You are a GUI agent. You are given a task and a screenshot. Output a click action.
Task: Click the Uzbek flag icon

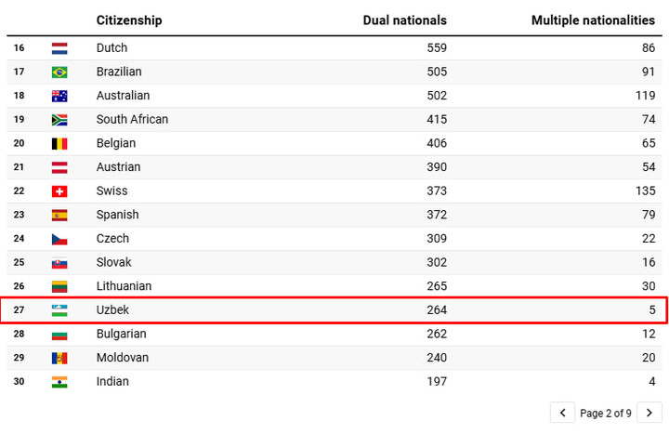[59, 310]
